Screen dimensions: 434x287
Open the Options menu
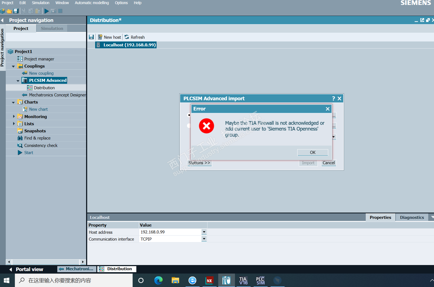[x=121, y=3]
